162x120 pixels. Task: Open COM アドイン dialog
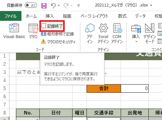click(x=117, y=33)
